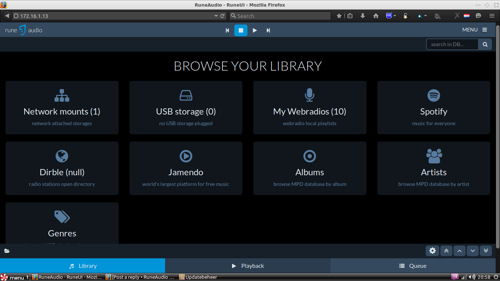Click the padlock extension icon
The height and width of the screenshot is (281, 500).
pos(406,16)
